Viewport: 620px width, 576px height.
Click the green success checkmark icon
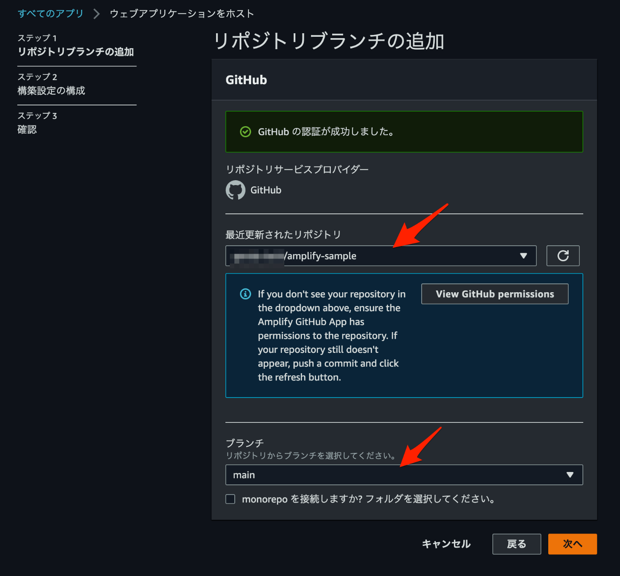pos(245,131)
